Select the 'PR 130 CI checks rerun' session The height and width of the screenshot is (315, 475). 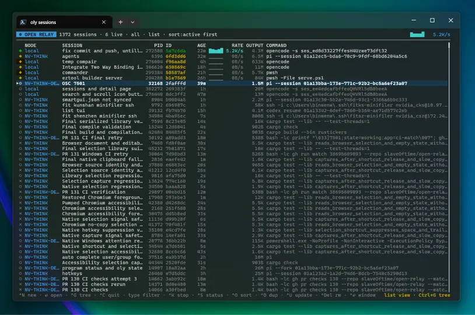click(x=232, y=285)
